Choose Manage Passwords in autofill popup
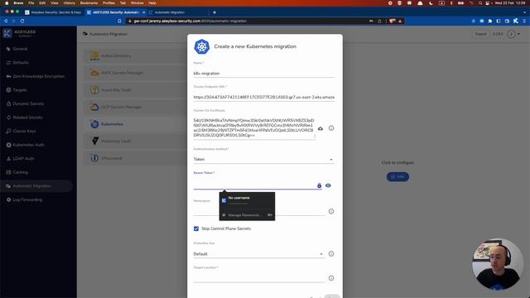Image resolution: width=530 pixels, height=298 pixels. 247,215
